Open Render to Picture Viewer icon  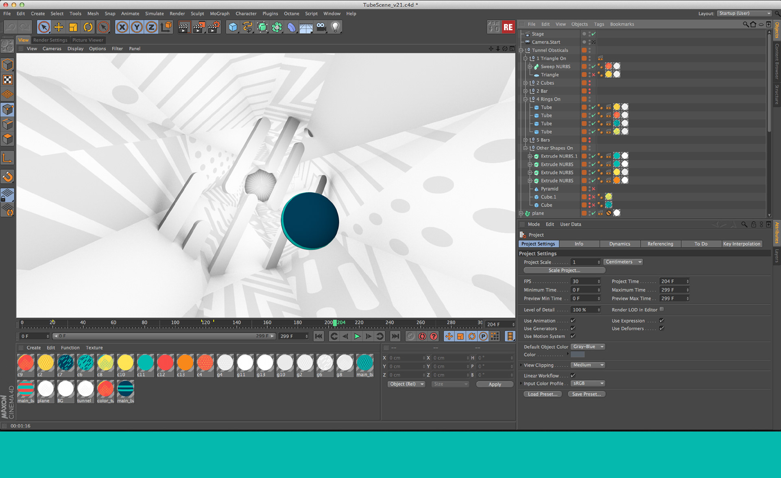click(199, 27)
